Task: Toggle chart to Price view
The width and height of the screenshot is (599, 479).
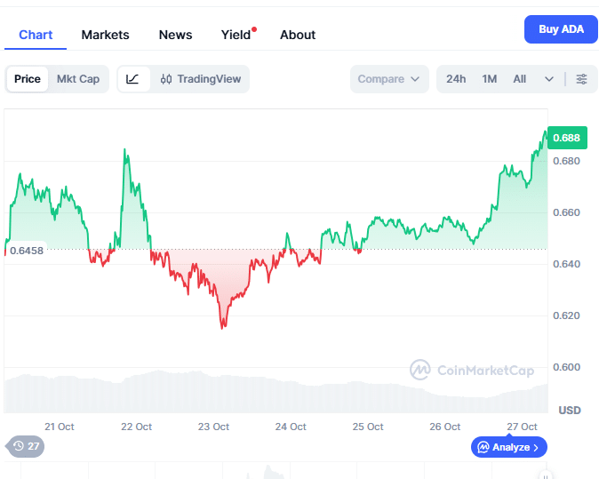Action: click(x=28, y=79)
